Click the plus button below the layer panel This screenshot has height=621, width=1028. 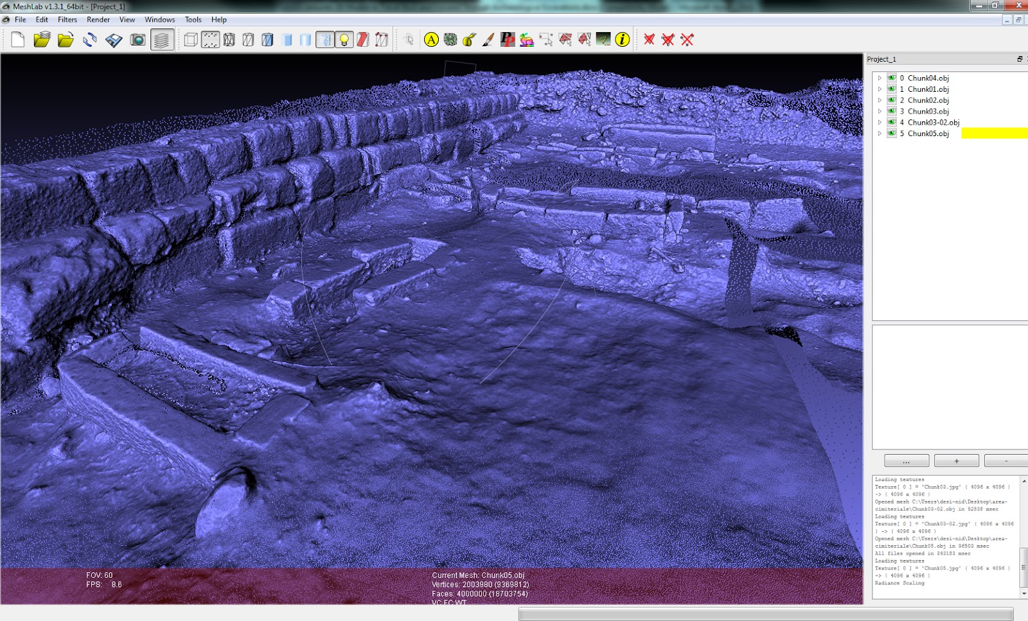coord(957,460)
